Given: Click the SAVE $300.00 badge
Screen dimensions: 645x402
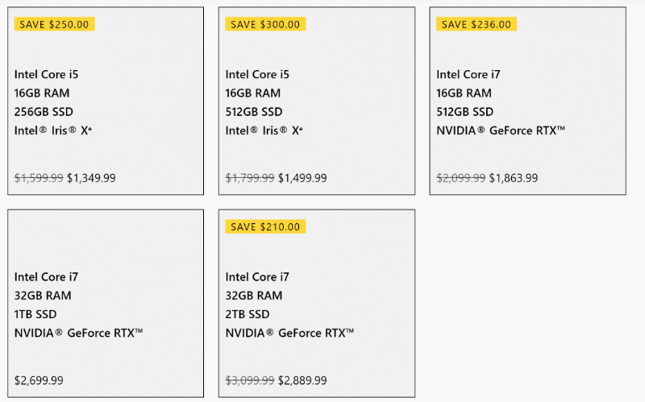Looking at the screenshot, I should pos(265,24).
